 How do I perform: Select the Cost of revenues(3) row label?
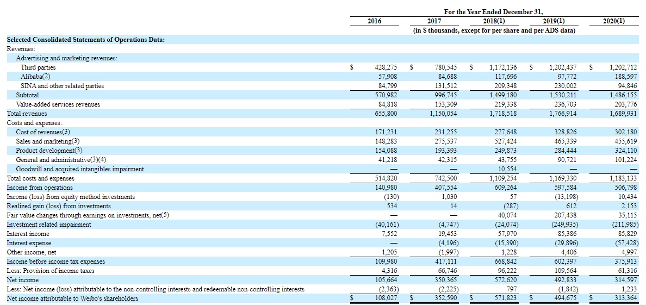coord(43,132)
